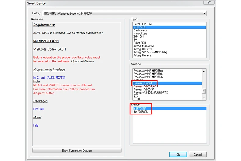The height and width of the screenshot is (161, 241).
Task: Click In-Circuit (AUD, RX/TX) interface text
Action: click(49, 78)
